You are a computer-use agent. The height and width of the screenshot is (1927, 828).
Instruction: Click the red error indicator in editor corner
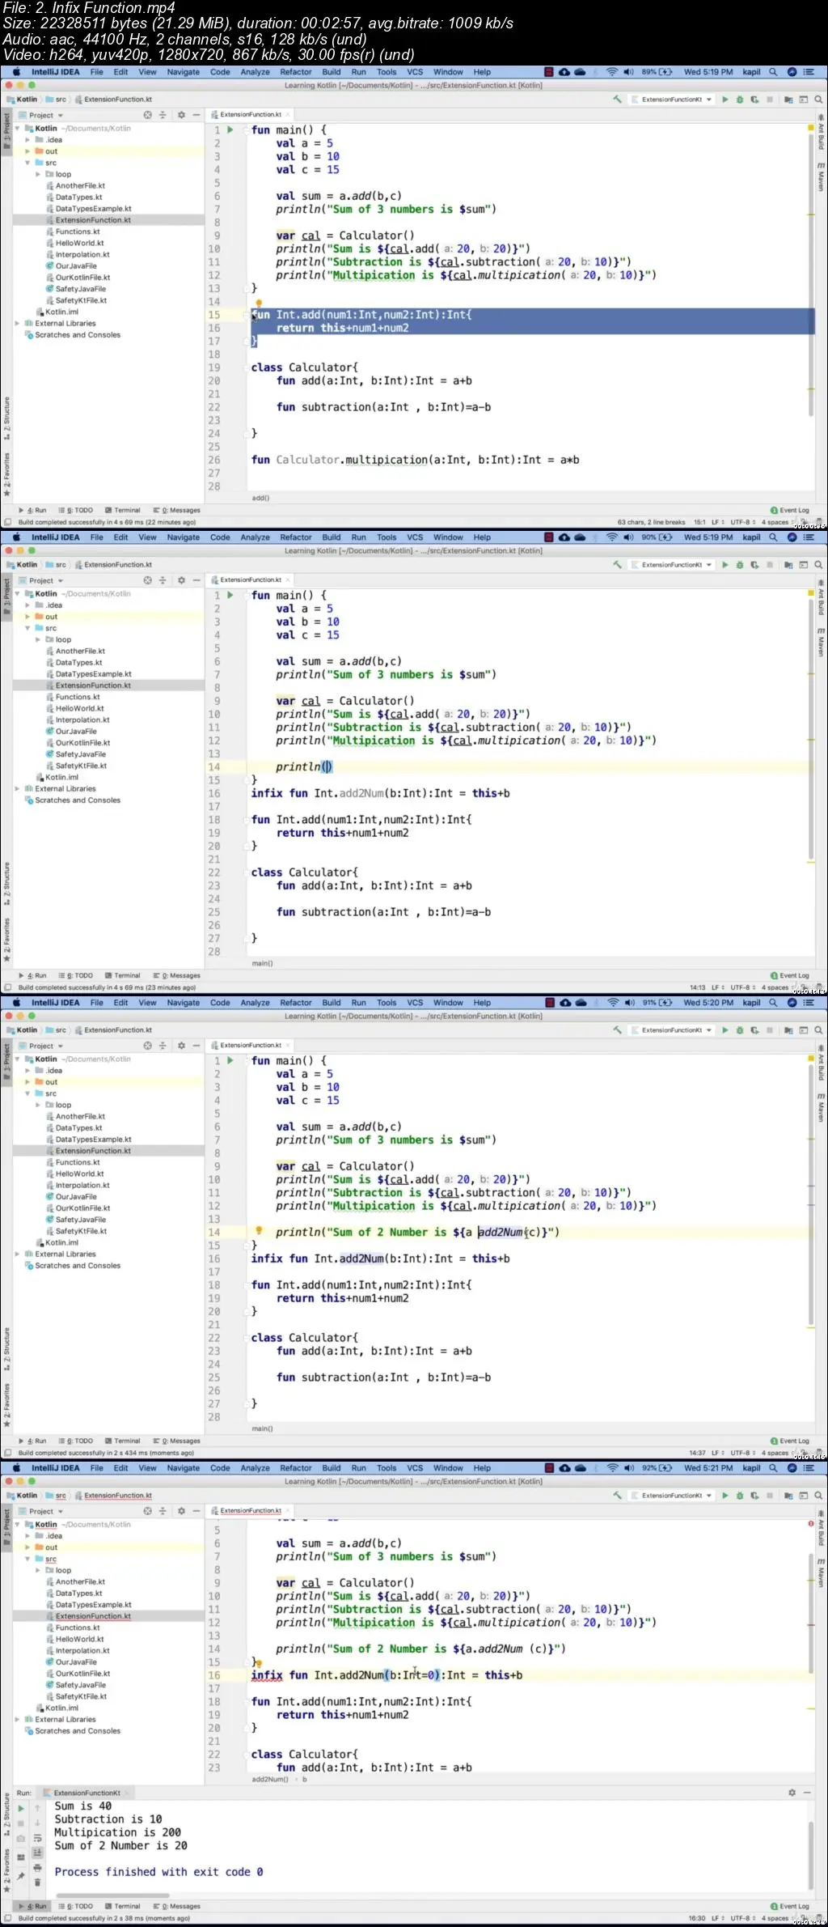tap(811, 1523)
